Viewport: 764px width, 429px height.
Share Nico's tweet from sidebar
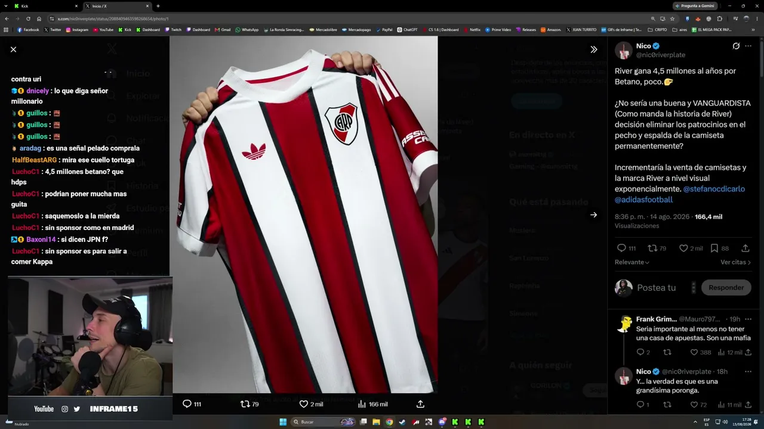(x=745, y=248)
